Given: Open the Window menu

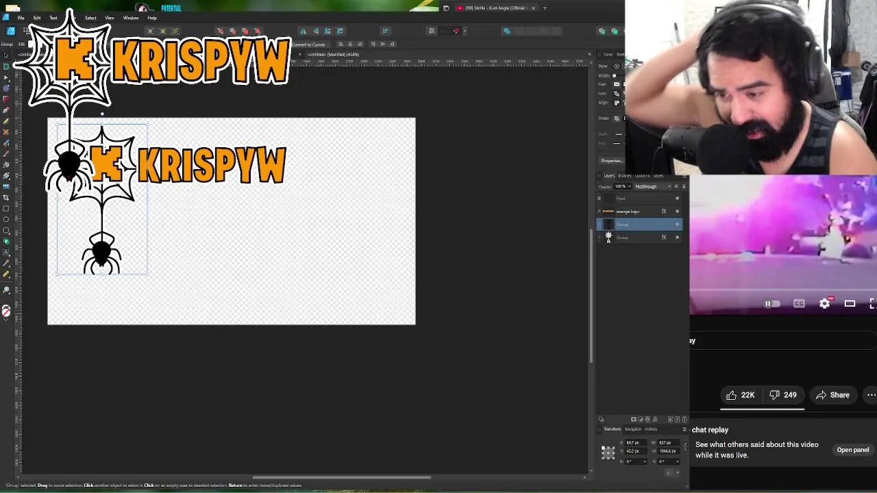Looking at the screenshot, I should pos(131,18).
